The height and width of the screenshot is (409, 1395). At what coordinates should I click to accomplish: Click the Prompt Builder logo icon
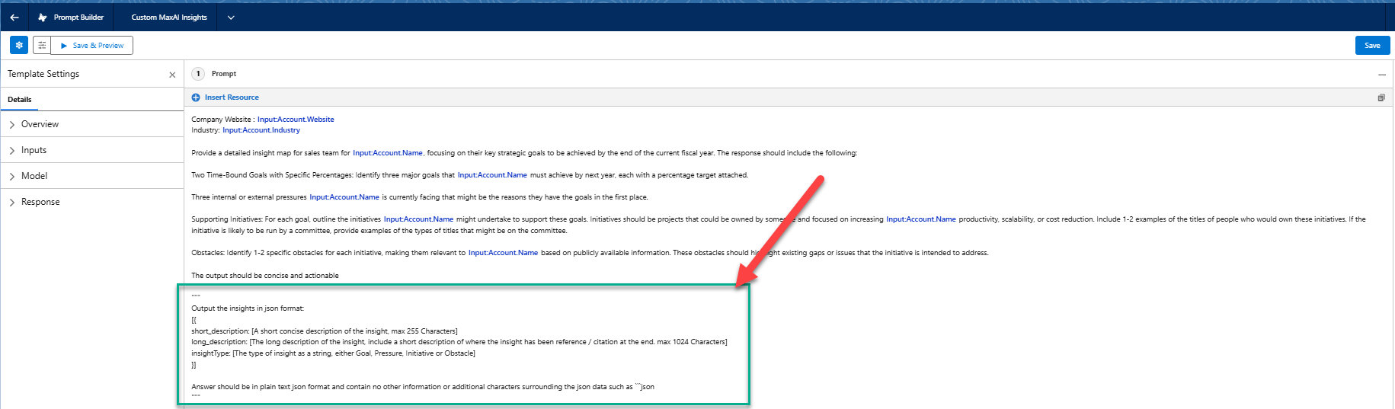43,17
